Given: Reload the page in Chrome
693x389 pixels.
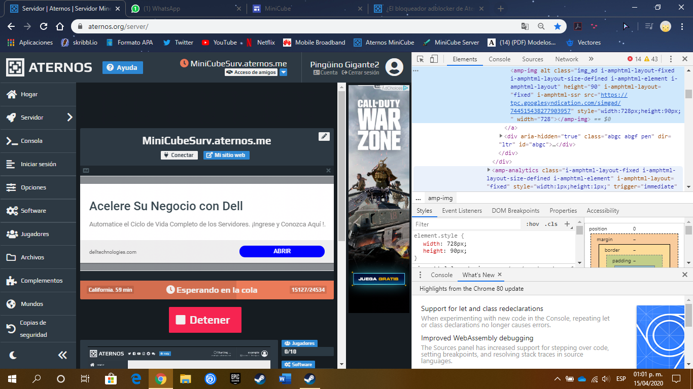Looking at the screenshot, I should 44,26.
